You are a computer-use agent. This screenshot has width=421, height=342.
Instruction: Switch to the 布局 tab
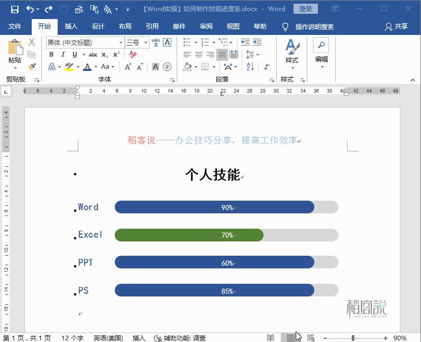(125, 26)
